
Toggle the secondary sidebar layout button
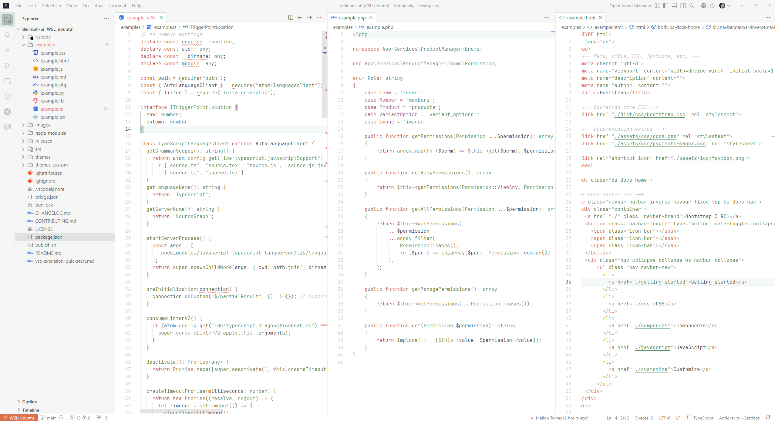[x=683, y=6]
